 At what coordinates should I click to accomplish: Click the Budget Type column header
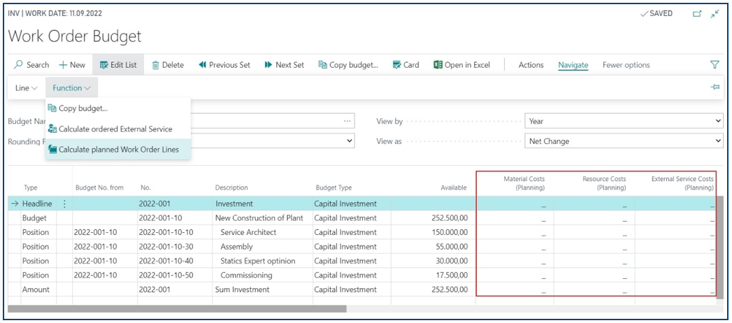pos(333,187)
